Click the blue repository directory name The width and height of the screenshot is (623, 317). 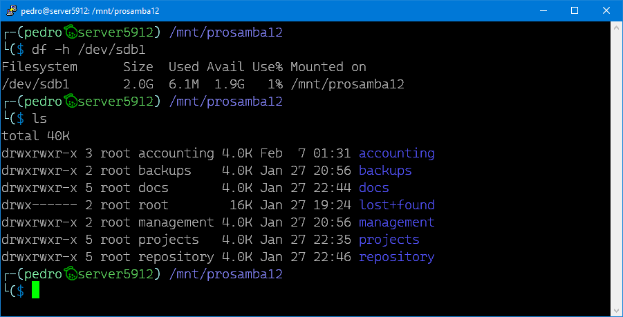396,257
